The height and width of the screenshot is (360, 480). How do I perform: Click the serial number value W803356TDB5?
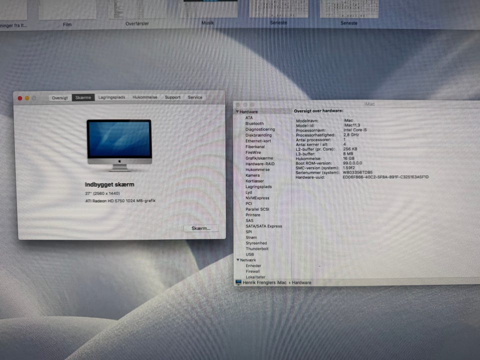[x=357, y=172]
